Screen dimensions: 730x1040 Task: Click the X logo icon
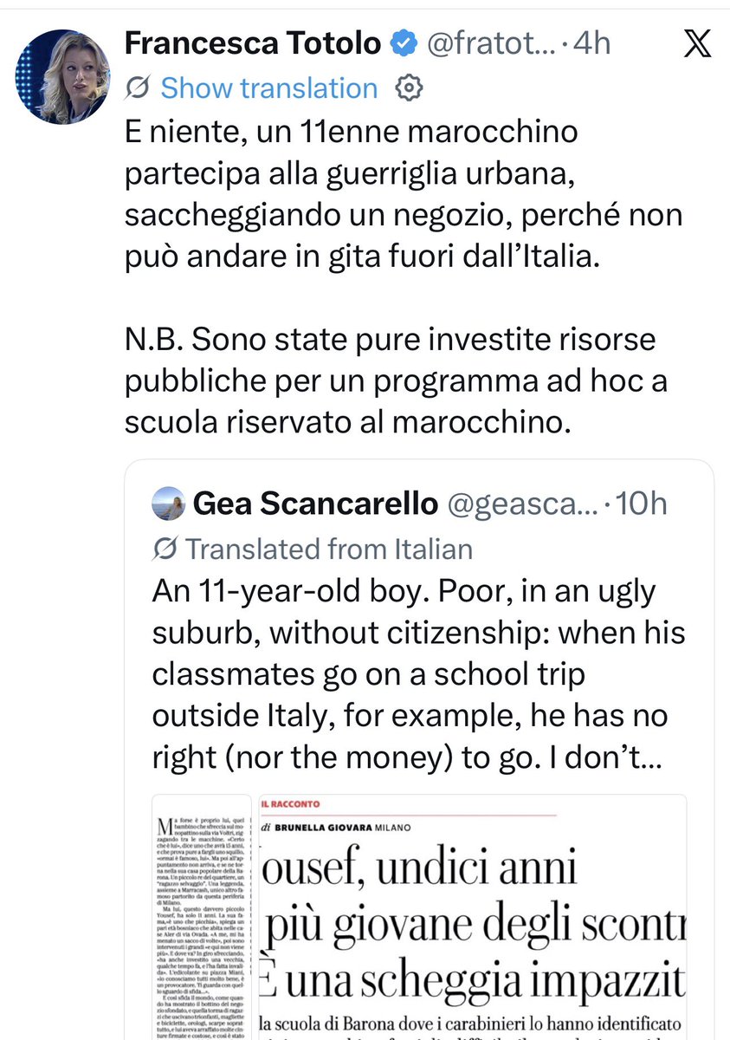click(696, 43)
